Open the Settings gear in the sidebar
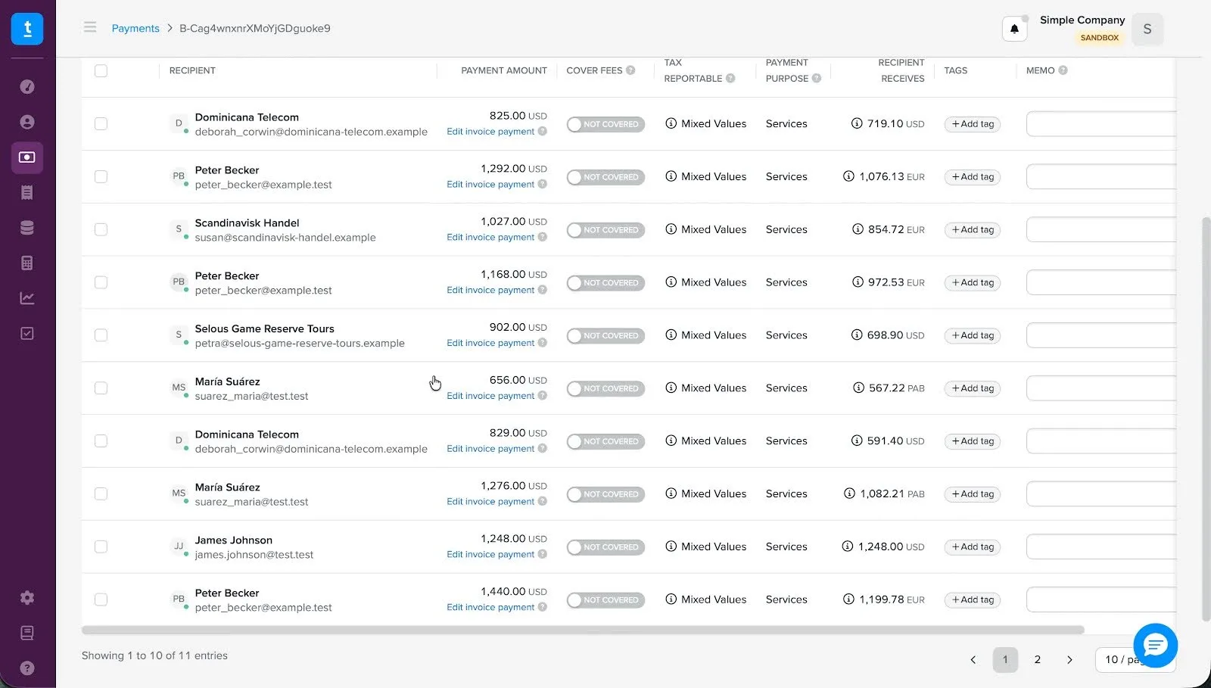 tap(26, 598)
